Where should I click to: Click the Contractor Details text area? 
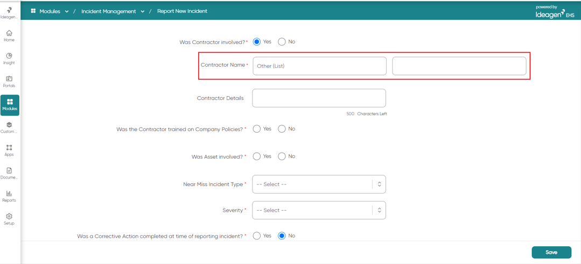(x=319, y=98)
